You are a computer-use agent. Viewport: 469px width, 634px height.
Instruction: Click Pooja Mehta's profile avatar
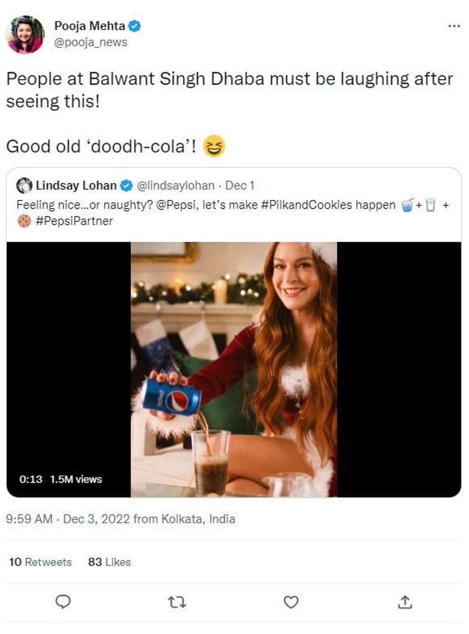(x=25, y=34)
